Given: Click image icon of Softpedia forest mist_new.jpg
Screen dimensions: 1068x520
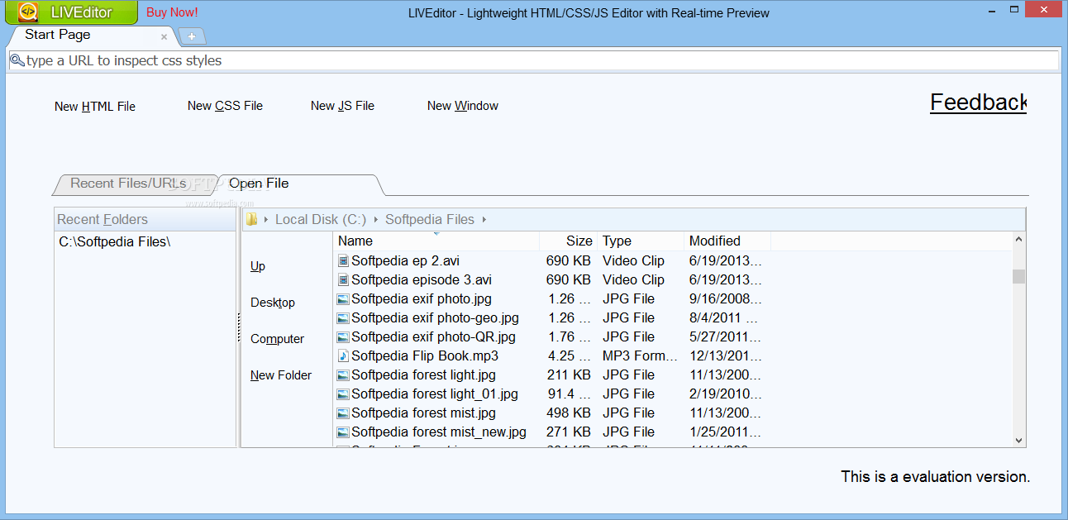Looking at the screenshot, I should coord(343,432).
